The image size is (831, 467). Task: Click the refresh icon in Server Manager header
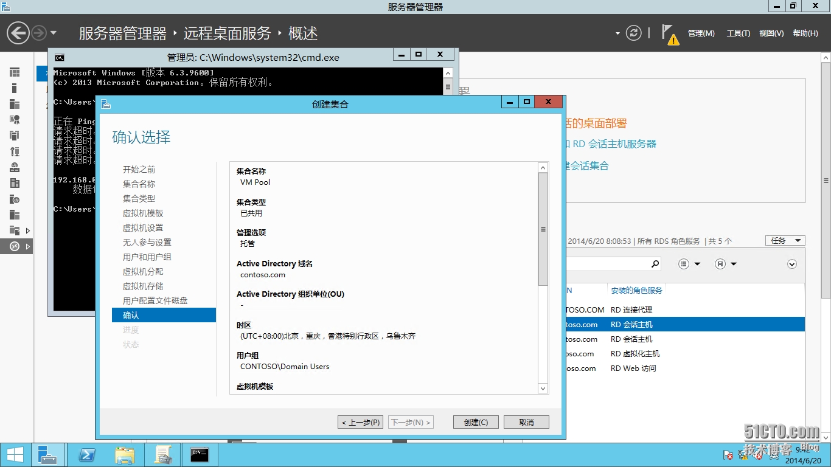click(x=634, y=33)
